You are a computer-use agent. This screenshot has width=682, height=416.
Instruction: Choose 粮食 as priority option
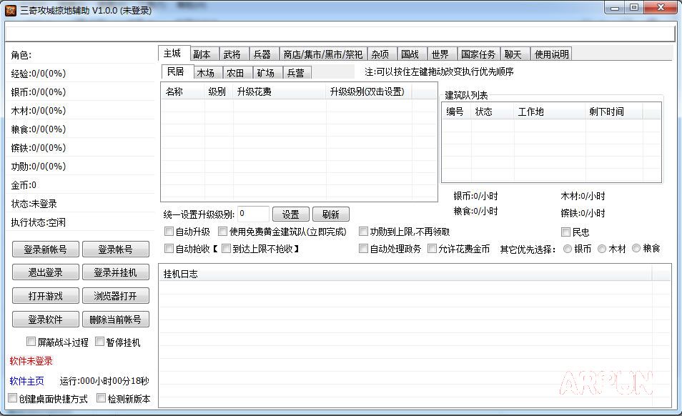[636, 249]
